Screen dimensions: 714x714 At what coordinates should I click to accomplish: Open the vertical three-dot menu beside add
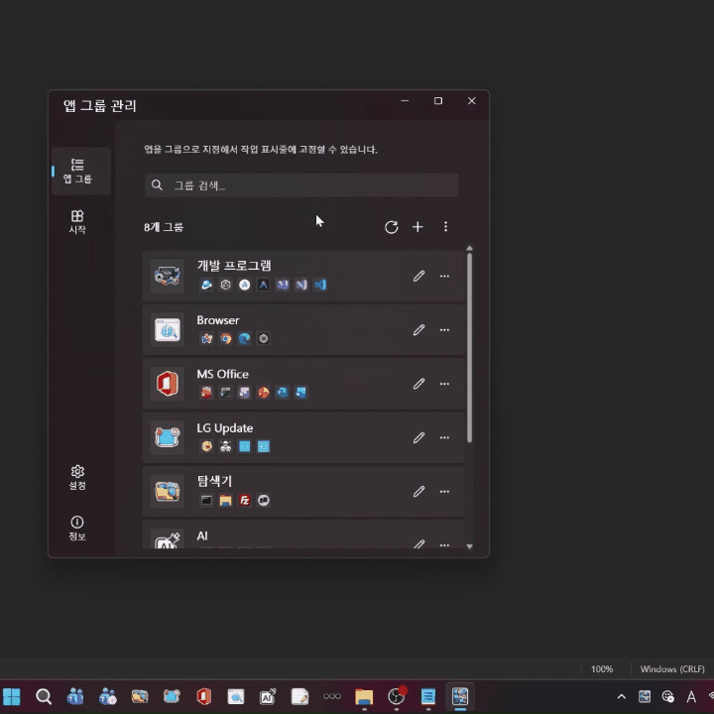(445, 227)
